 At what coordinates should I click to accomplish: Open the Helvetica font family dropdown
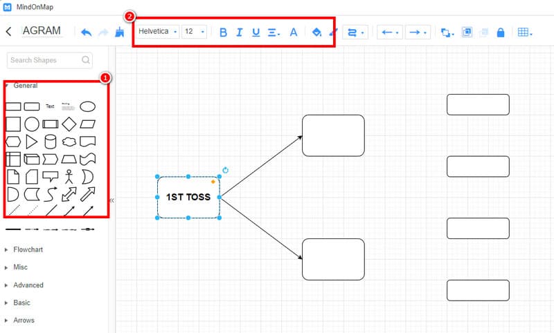158,32
